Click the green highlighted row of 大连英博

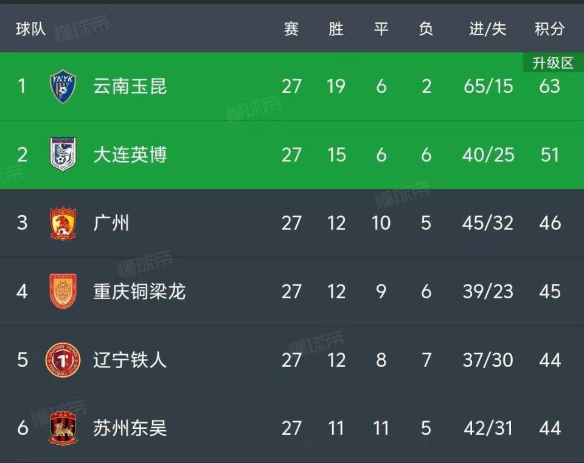pos(292,155)
